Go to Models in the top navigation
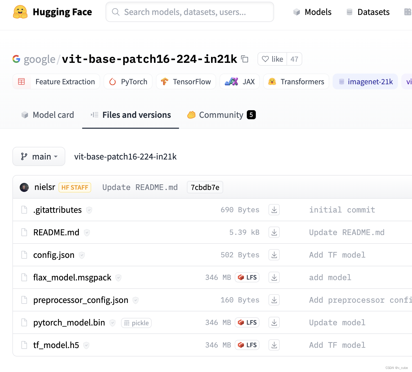This screenshot has height=372, width=412. [312, 12]
